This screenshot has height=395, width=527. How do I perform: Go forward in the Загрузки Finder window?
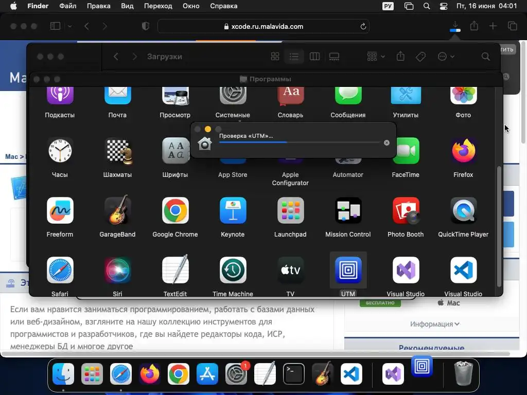(134, 57)
